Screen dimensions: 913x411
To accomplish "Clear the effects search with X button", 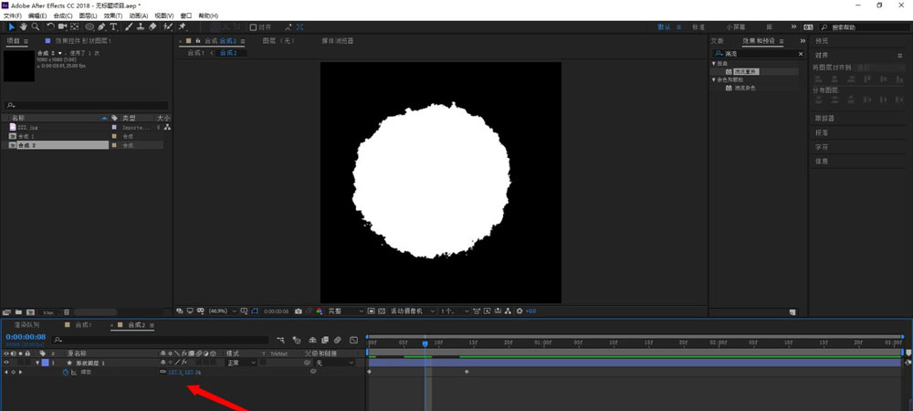I will pos(801,54).
